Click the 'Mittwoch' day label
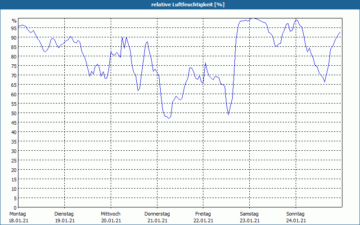 tap(110, 214)
